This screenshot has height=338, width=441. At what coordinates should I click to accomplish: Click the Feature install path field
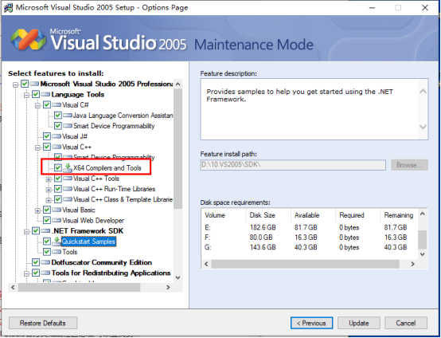coord(293,165)
